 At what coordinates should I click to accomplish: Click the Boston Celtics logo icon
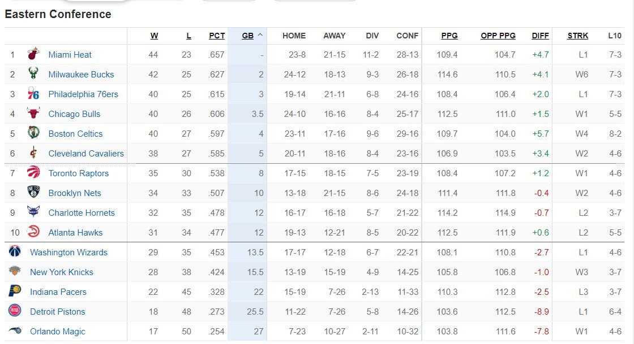[33, 134]
